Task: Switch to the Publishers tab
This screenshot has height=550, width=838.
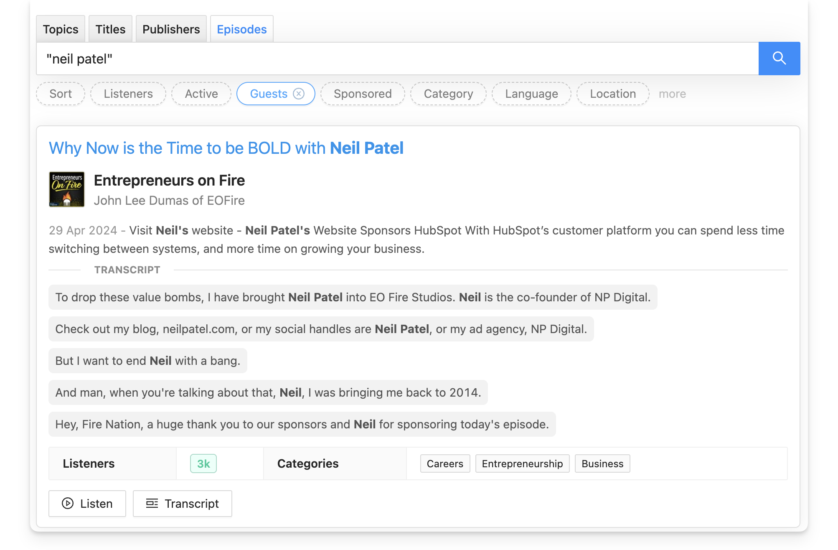Action: [171, 29]
